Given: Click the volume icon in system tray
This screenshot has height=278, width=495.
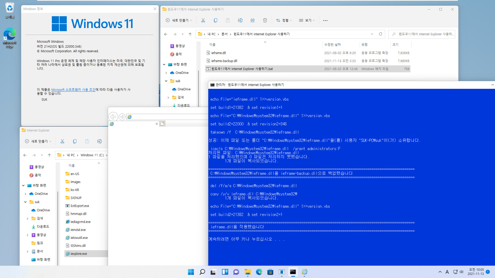Looking at the screenshot, I should click(x=461, y=272).
